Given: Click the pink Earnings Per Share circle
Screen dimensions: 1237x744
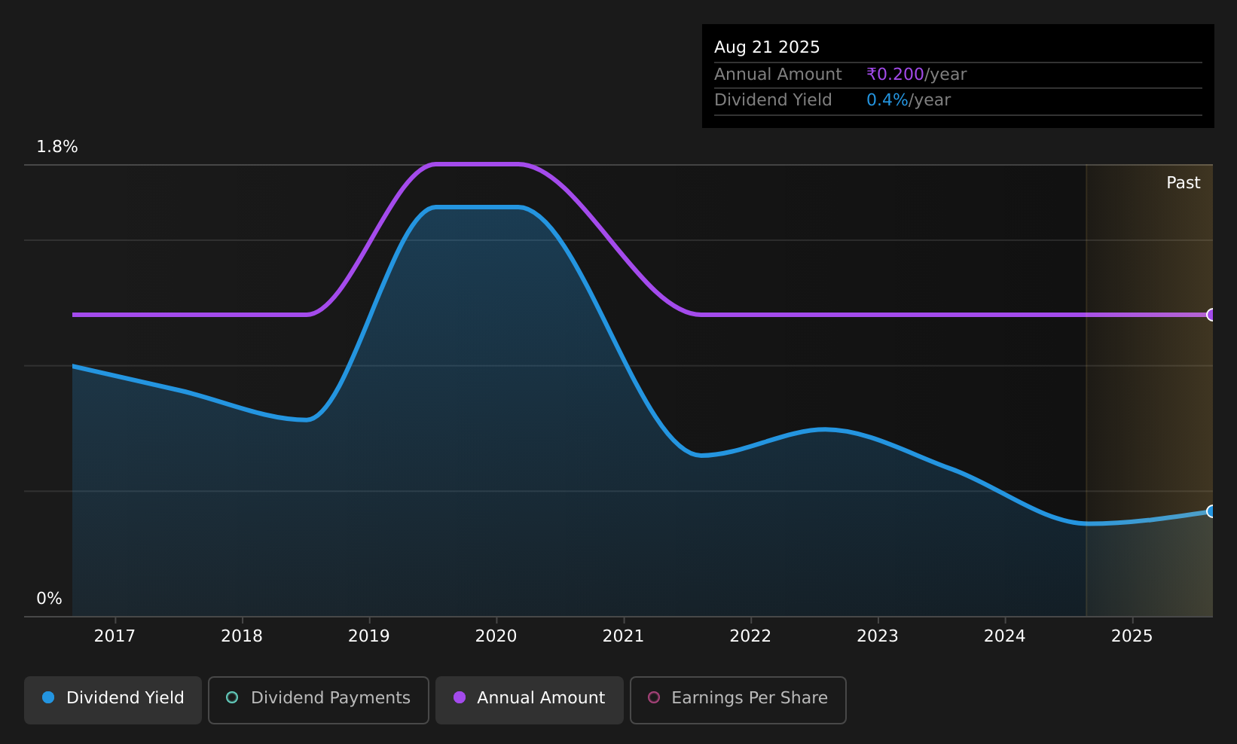Looking at the screenshot, I should click(654, 697).
